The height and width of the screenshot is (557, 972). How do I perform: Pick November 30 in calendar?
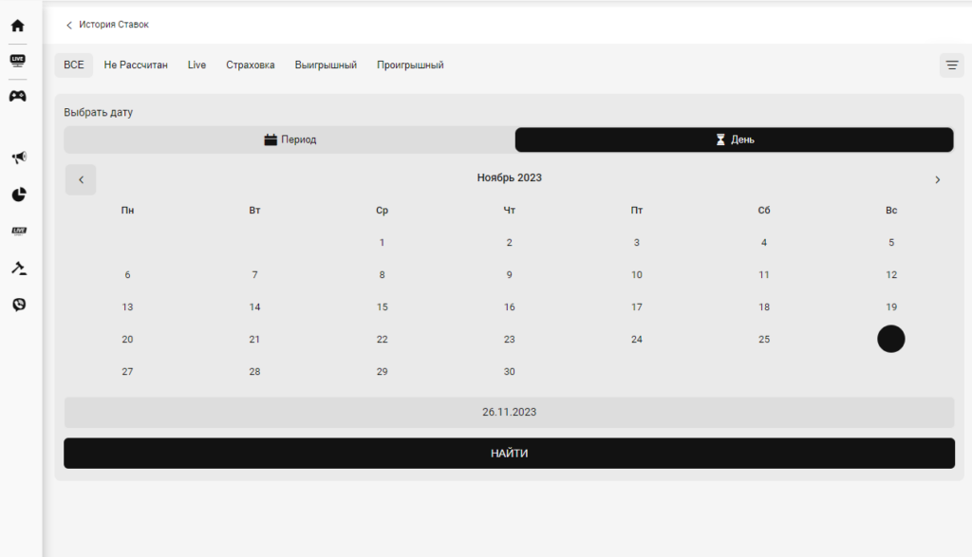[509, 371]
